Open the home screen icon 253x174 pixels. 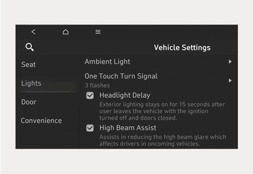(x=66, y=32)
